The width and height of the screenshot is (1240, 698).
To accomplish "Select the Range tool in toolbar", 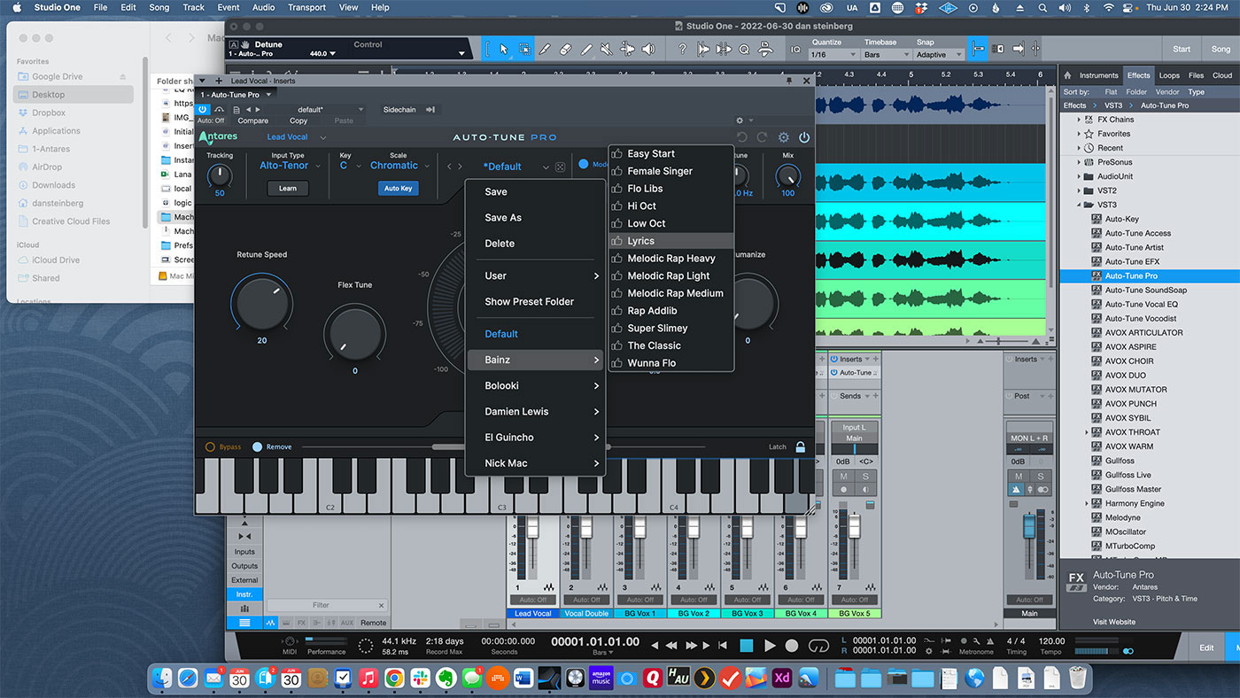I will click(x=525, y=50).
